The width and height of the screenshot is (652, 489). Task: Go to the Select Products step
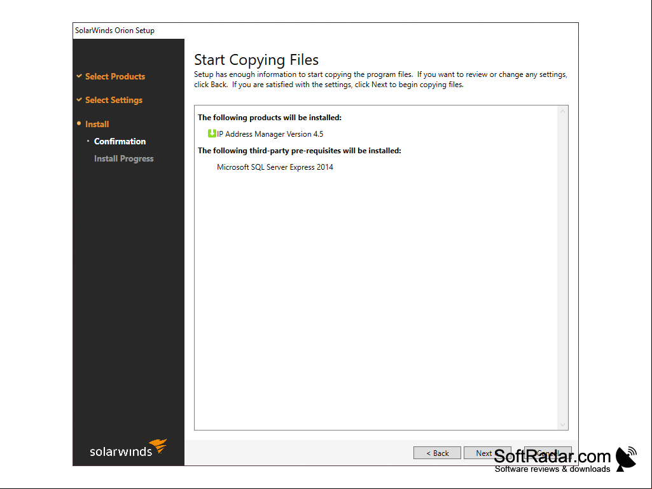point(115,76)
